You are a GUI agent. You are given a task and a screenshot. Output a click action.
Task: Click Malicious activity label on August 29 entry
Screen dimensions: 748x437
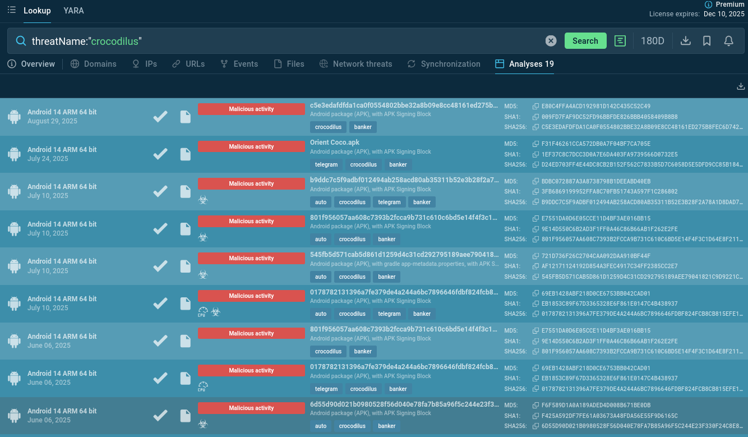click(251, 109)
